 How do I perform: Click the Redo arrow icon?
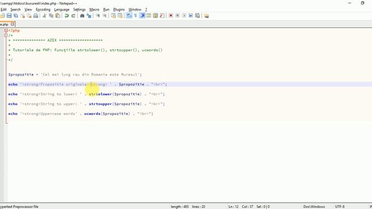click(73, 16)
